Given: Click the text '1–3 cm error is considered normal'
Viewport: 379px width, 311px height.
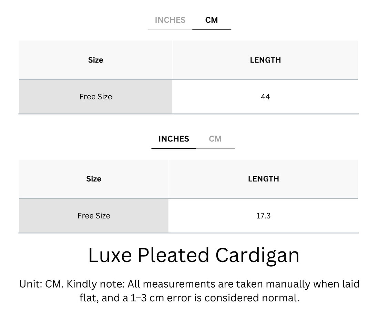Looking at the screenshot, I should (215, 298).
